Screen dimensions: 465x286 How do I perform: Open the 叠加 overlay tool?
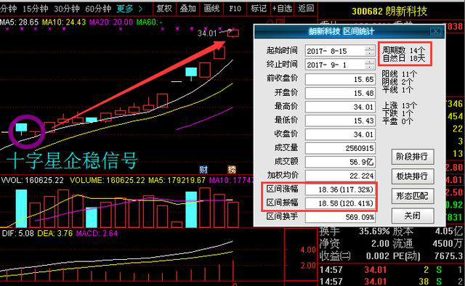(187, 9)
